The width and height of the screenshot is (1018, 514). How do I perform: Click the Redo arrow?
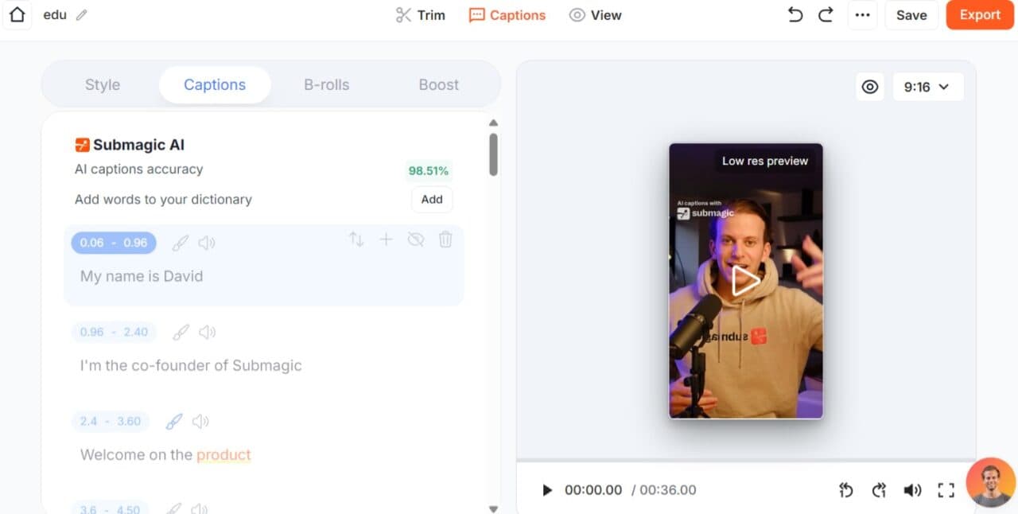click(826, 14)
